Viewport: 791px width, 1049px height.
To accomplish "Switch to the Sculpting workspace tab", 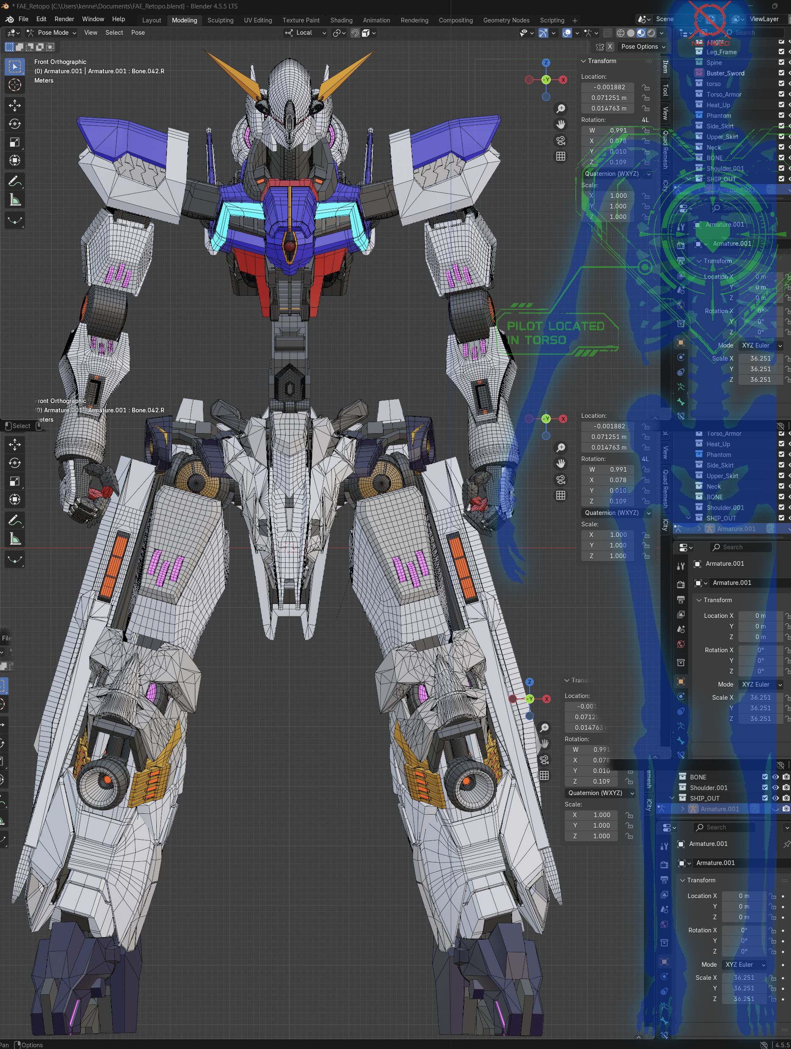I will (x=220, y=20).
